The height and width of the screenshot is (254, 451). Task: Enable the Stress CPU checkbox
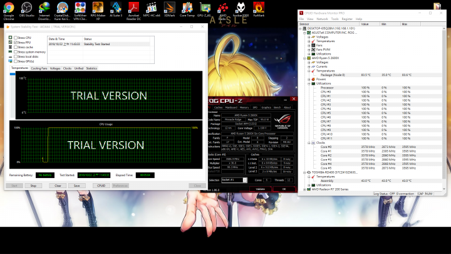click(x=16, y=38)
